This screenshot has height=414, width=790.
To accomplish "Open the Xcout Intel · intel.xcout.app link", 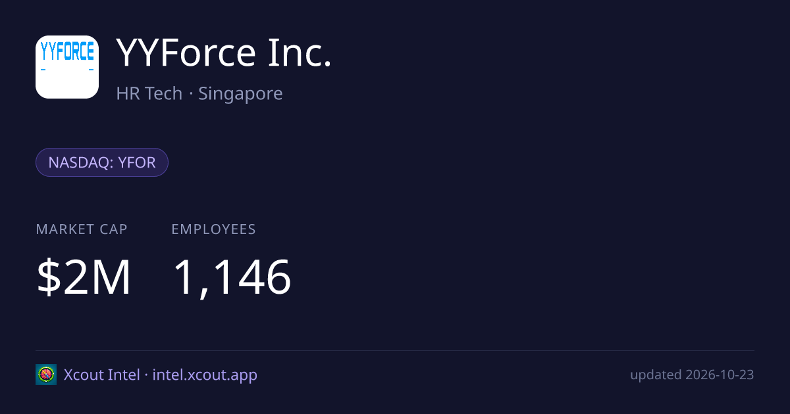I will click(x=161, y=375).
